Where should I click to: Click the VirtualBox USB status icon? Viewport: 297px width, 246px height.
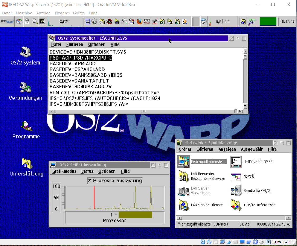[x=229, y=242]
